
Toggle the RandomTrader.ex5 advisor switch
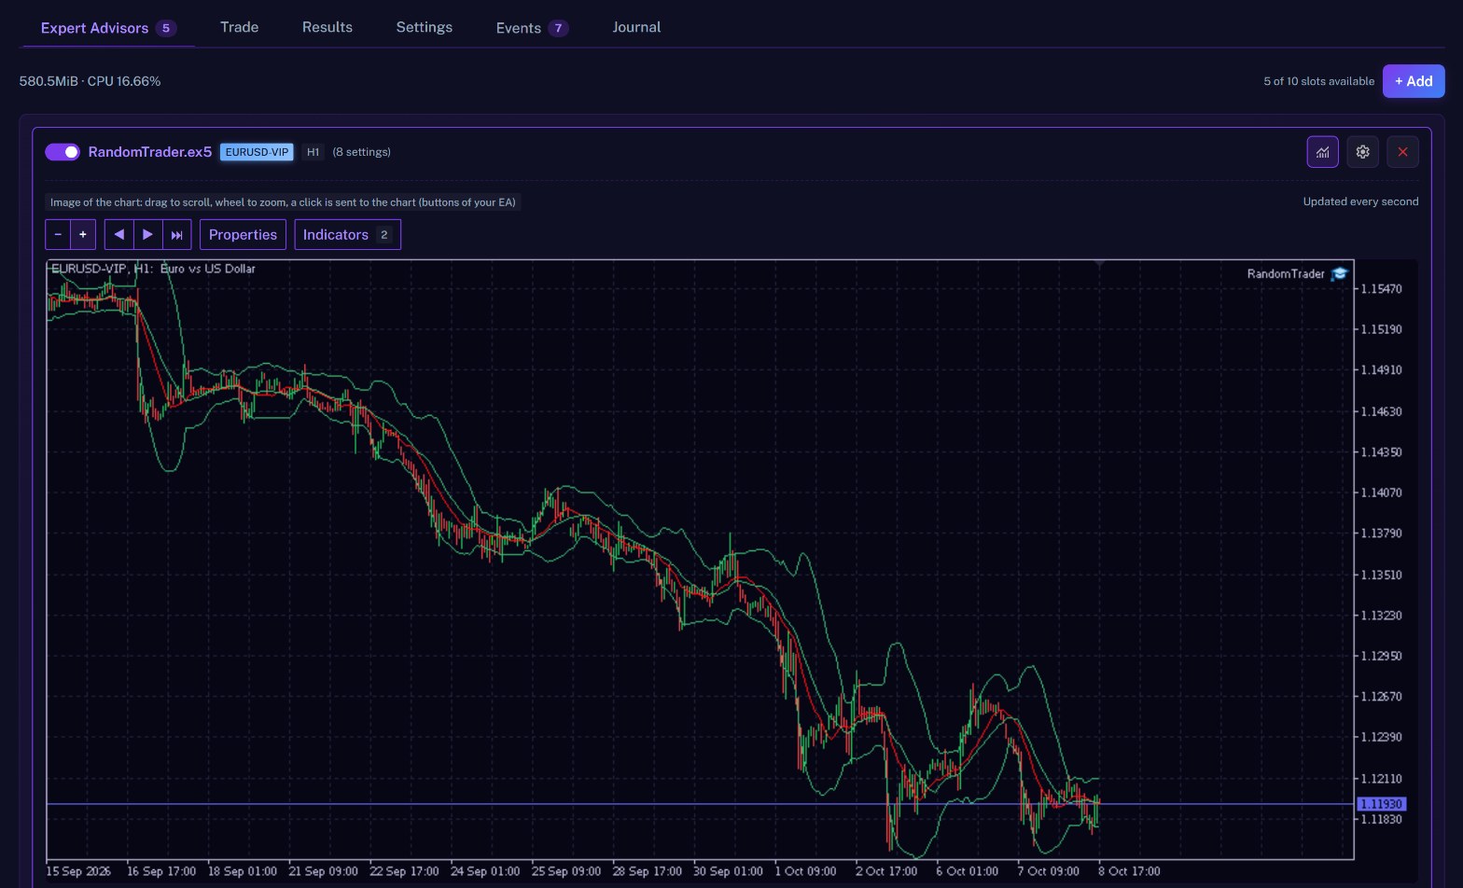[x=63, y=152]
